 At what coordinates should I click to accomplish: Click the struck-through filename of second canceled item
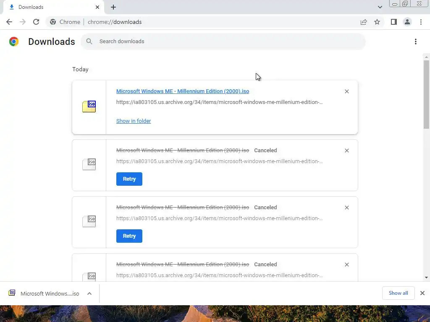(x=183, y=207)
